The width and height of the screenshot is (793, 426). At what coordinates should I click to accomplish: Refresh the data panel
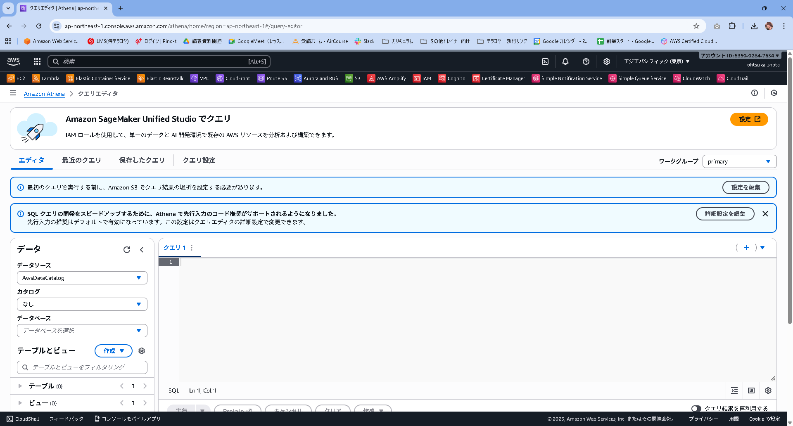127,249
